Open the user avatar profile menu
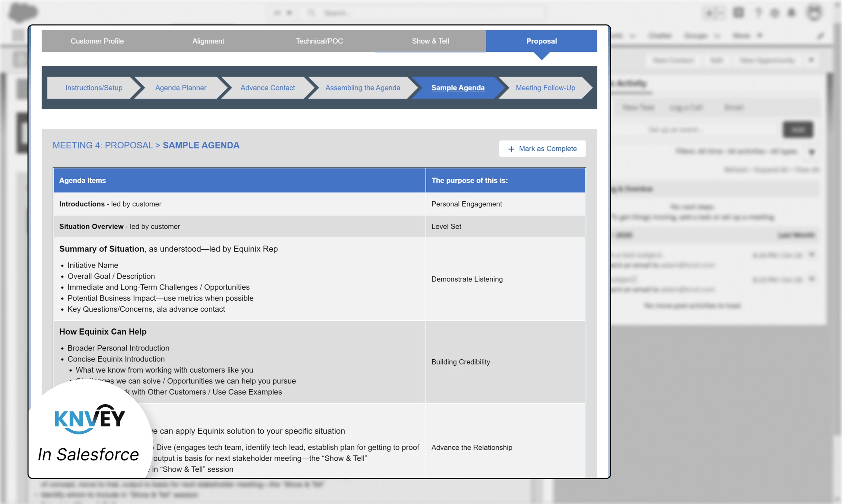The width and height of the screenshot is (842, 504). point(814,13)
